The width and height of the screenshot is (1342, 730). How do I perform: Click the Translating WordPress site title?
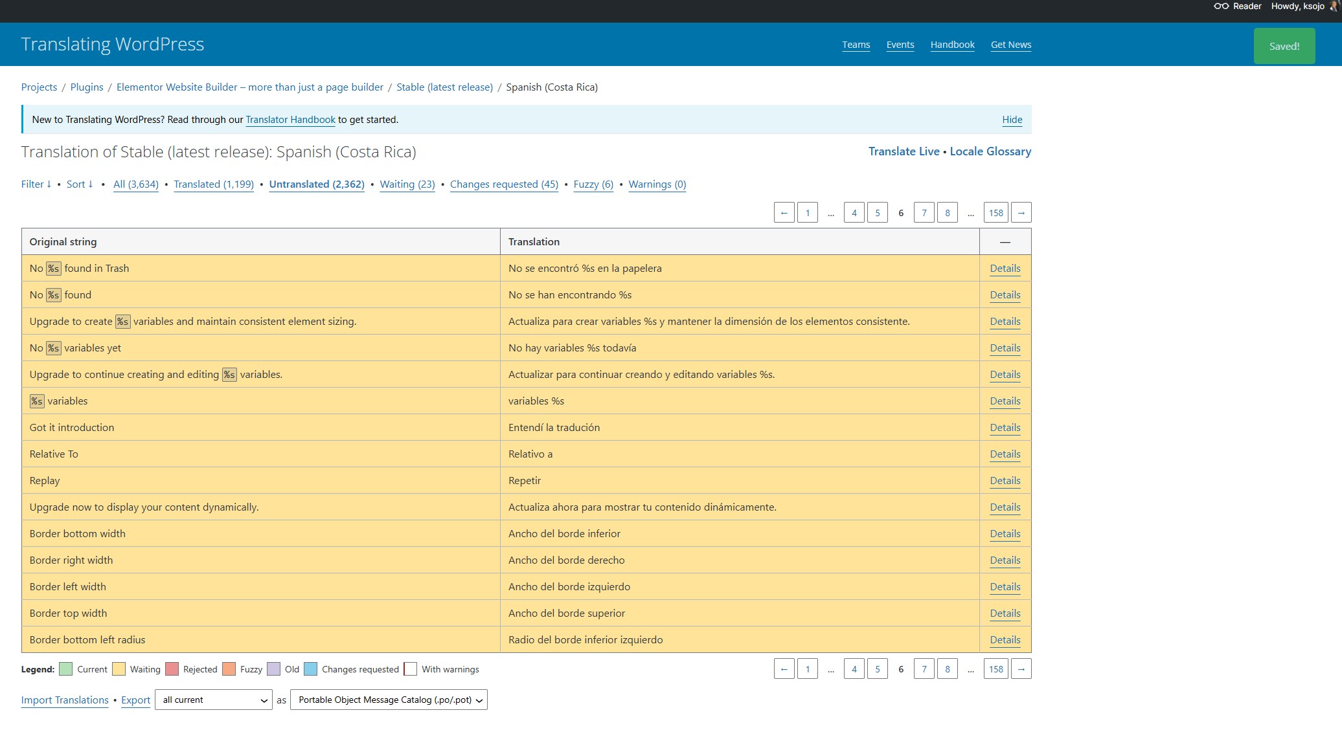pyautogui.click(x=113, y=44)
